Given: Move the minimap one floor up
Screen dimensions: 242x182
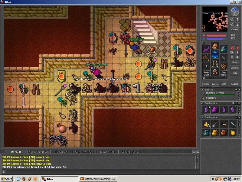Looking at the screenshot, I should [x=237, y=19].
